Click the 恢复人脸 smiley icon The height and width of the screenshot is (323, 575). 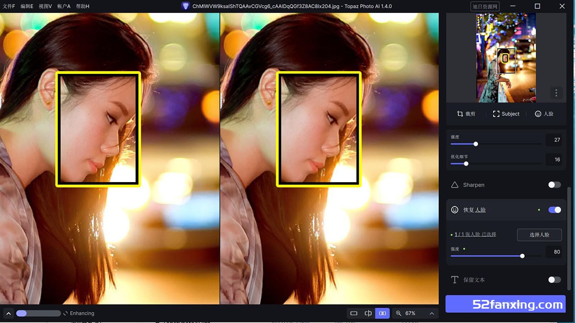coord(455,210)
